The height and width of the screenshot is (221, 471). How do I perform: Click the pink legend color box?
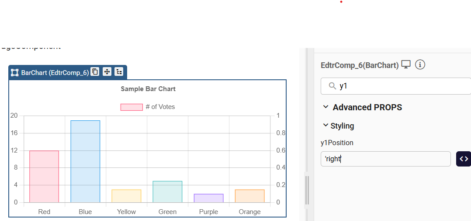[x=132, y=107]
